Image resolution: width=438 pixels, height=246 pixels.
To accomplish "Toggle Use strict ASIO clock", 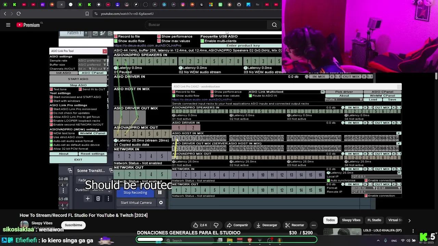I will coord(51,137).
